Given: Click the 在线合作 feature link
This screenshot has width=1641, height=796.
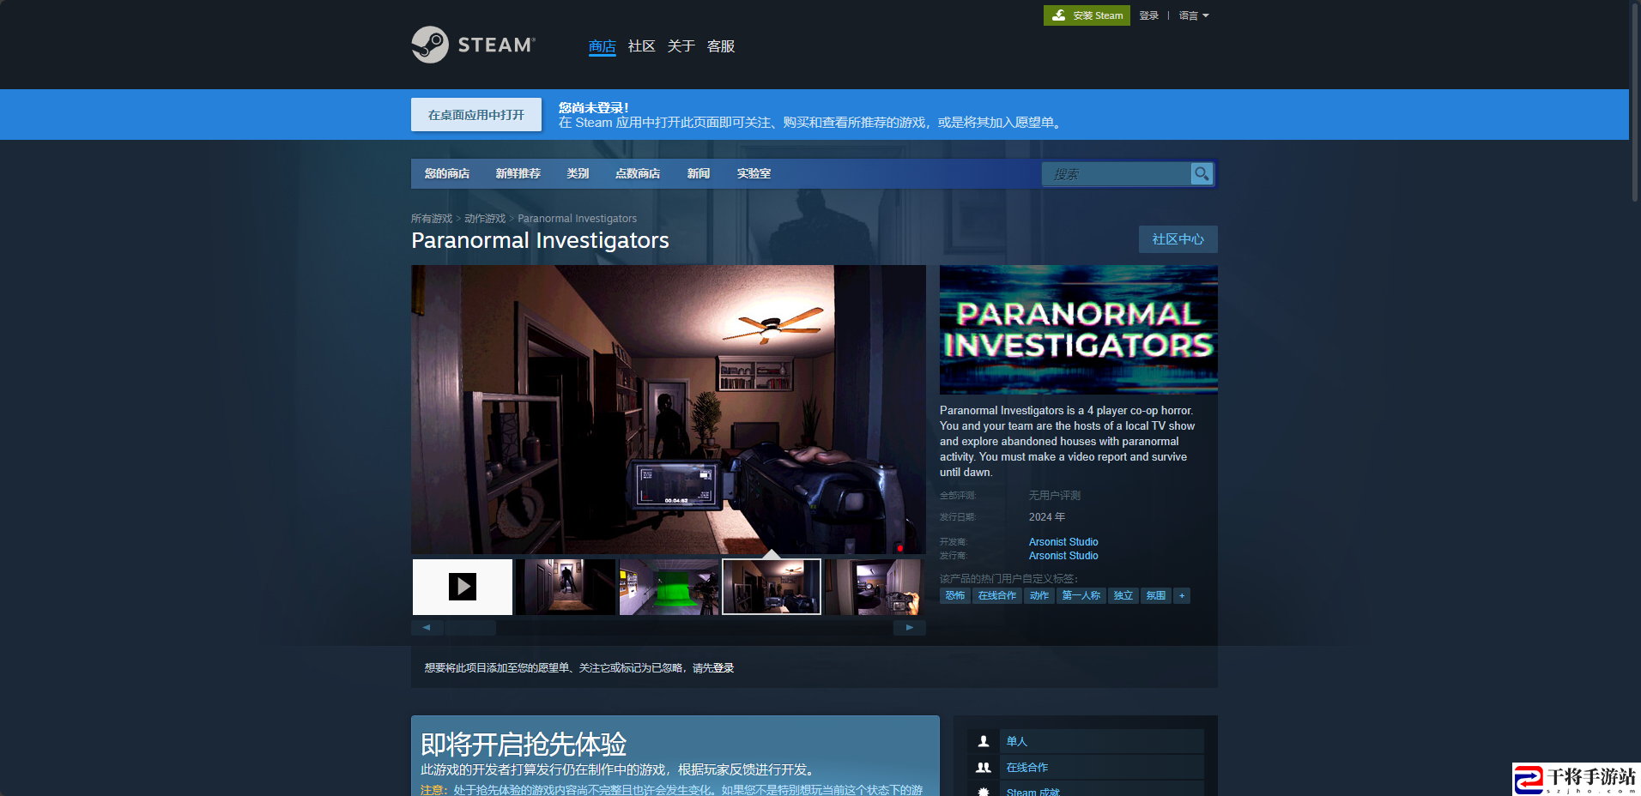Looking at the screenshot, I should click(1027, 768).
